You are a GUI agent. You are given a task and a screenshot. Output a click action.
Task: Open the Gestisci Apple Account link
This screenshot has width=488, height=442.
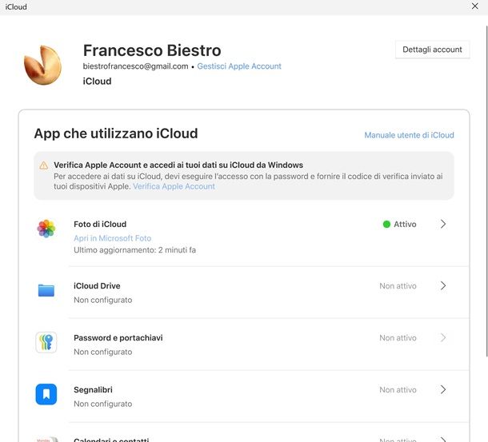click(x=239, y=66)
